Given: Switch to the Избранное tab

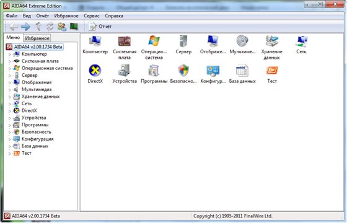Looking at the screenshot, I should click(37, 38).
